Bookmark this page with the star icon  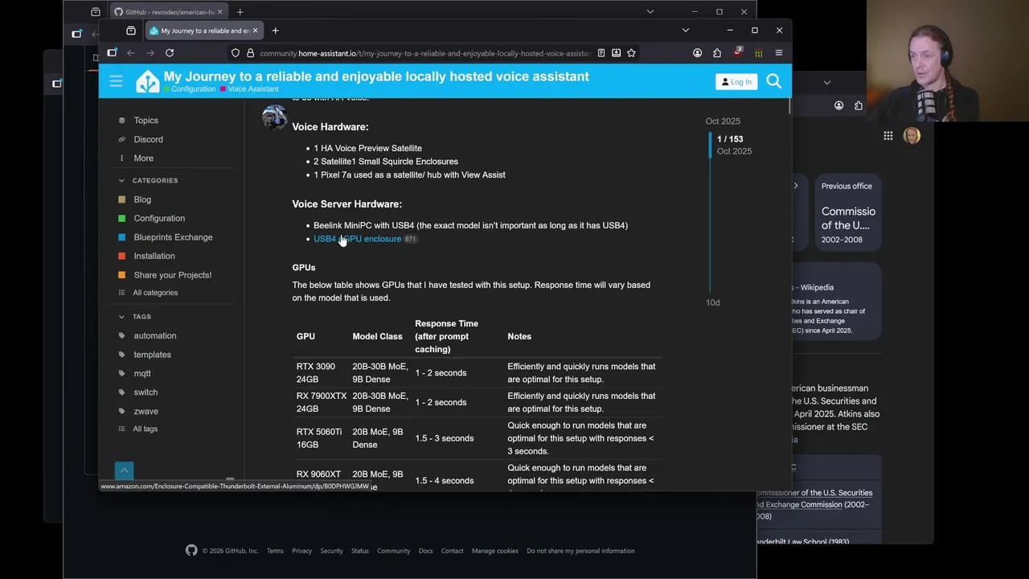tap(631, 53)
